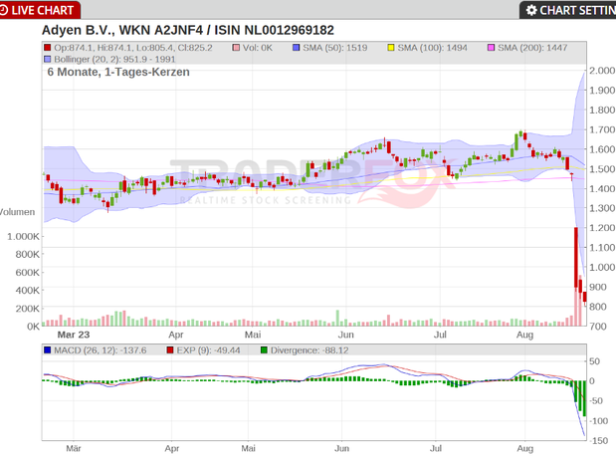Toggle the magenta SMA (200) legend marker

click(492, 47)
